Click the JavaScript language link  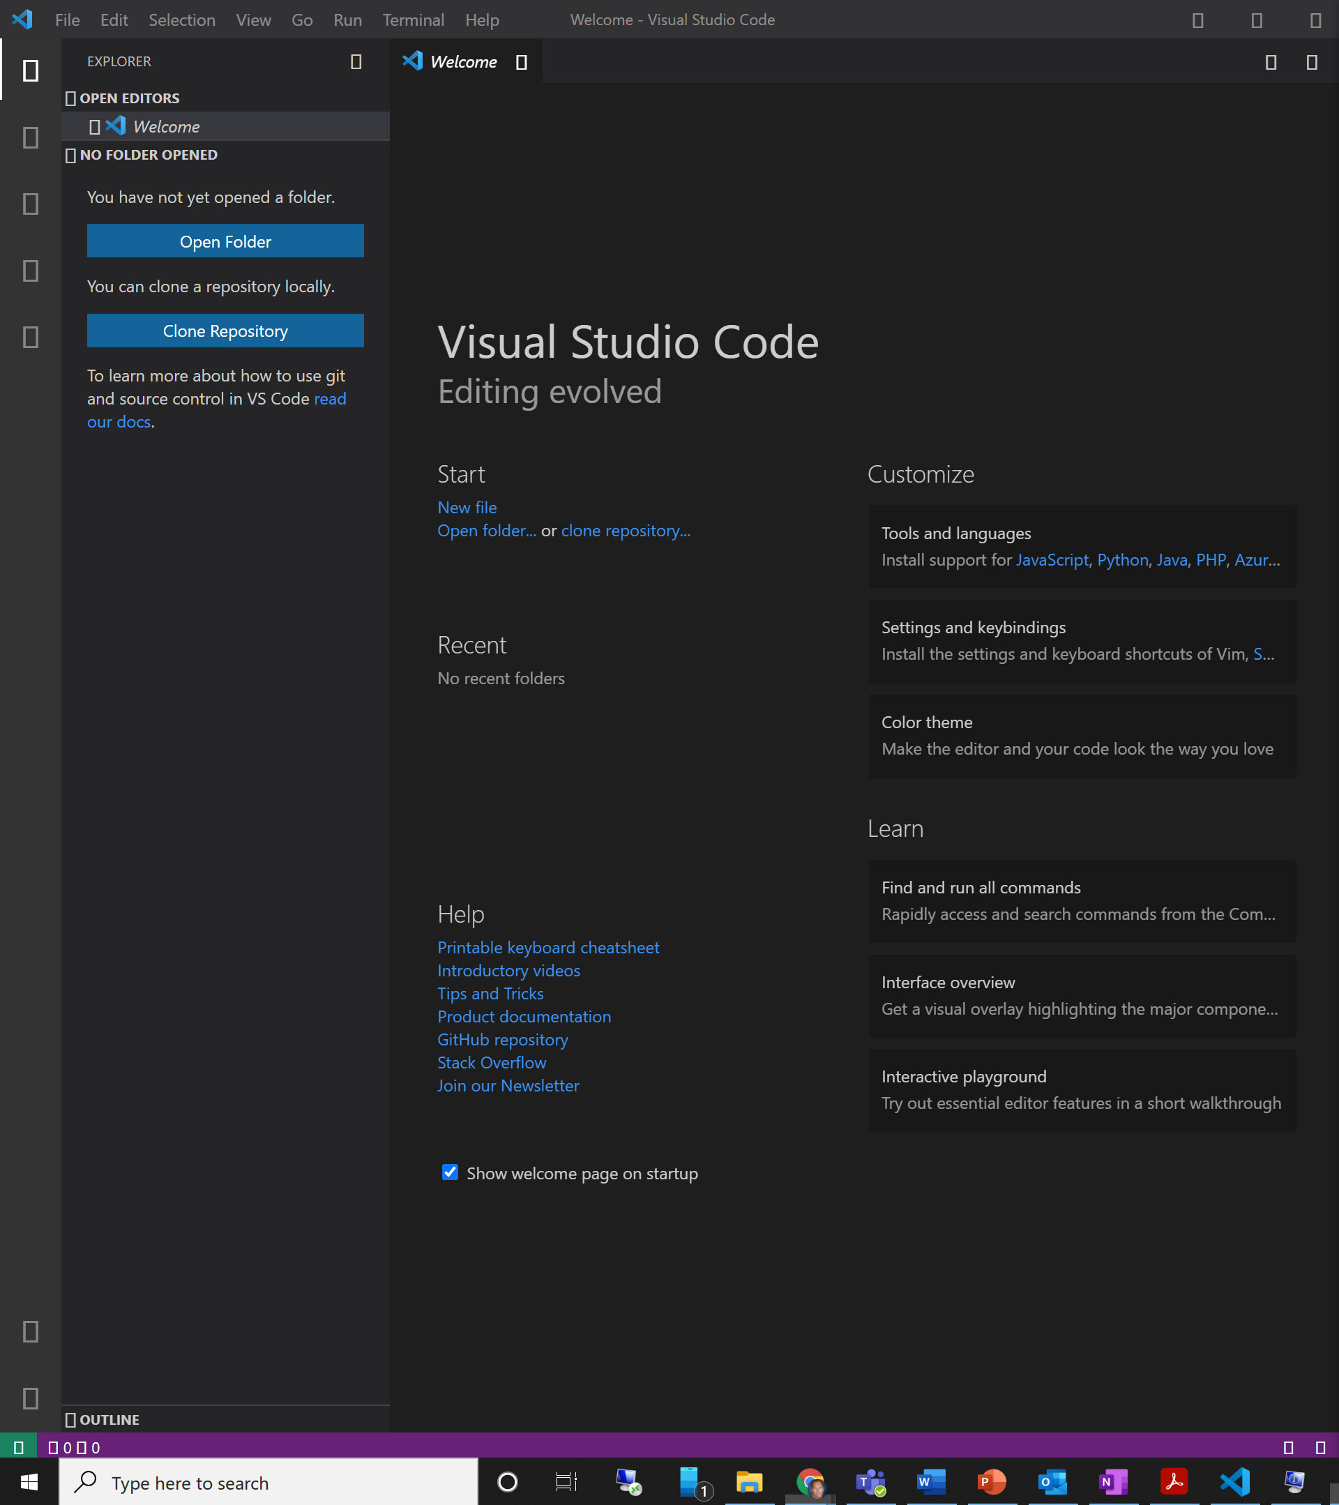tap(1052, 560)
